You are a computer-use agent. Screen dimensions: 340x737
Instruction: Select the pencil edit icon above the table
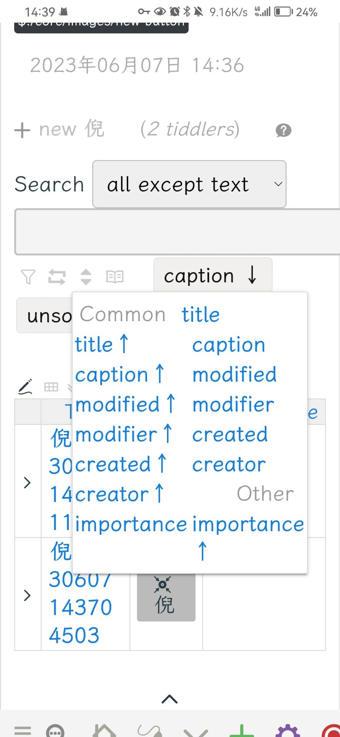click(25, 387)
